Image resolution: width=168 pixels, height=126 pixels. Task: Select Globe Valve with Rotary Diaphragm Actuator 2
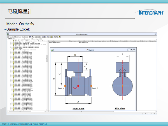[x=27, y=47]
